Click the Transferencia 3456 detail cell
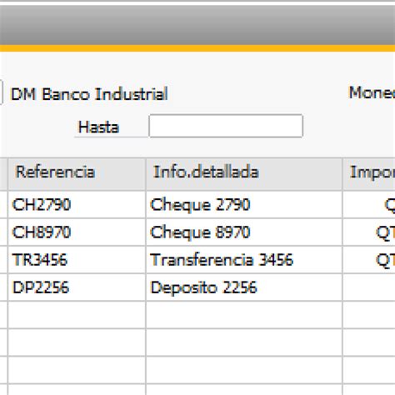Image resolution: width=395 pixels, height=395 pixels. pyautogui.click(x=244, y=260)
